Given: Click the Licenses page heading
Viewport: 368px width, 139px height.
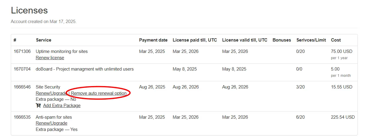Looking at the screenshot, I should [29, 10].
